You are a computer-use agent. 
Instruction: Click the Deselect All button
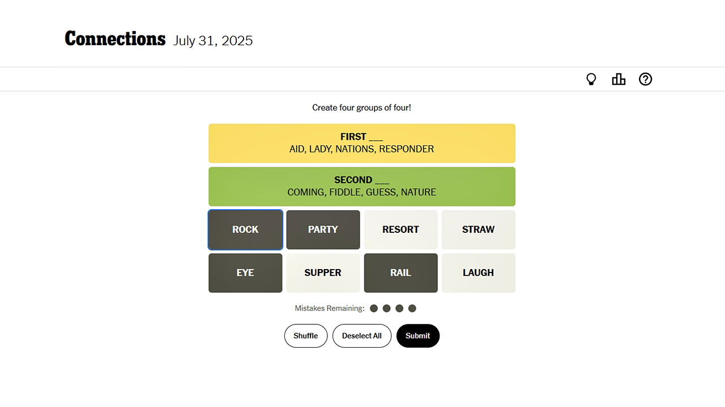coord(362,335)
